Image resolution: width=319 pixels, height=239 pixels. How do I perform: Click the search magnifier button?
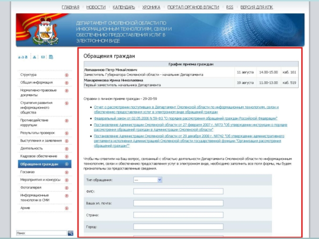[71, 233]
